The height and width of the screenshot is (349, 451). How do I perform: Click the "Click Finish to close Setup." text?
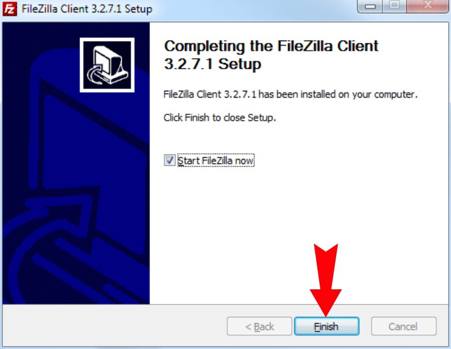click(220, 117)
